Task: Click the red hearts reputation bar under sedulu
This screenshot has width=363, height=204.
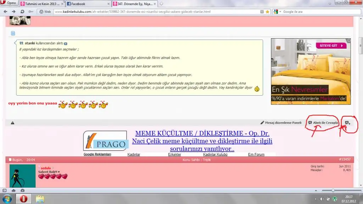Action: tap(53, 176)
